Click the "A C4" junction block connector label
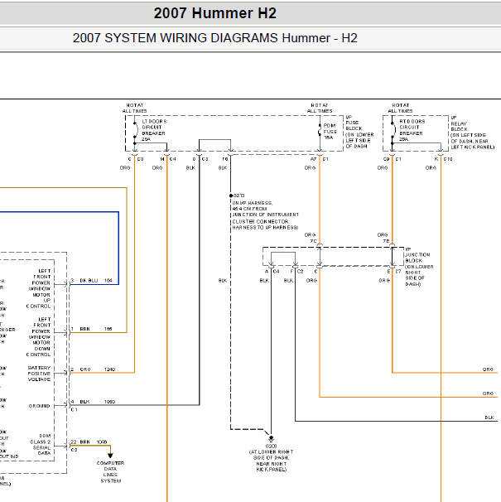501x502 pixels. (272, 272)
